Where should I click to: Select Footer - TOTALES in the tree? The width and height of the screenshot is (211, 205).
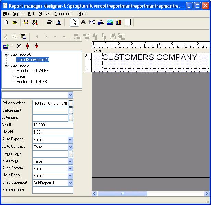point(32,82)
